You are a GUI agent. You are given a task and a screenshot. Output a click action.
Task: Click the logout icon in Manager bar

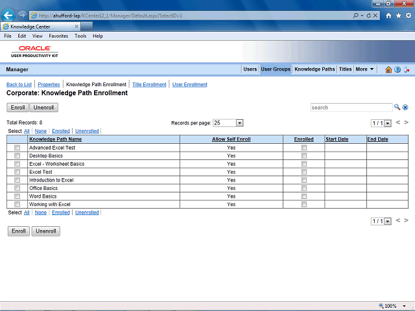point(407,69)
